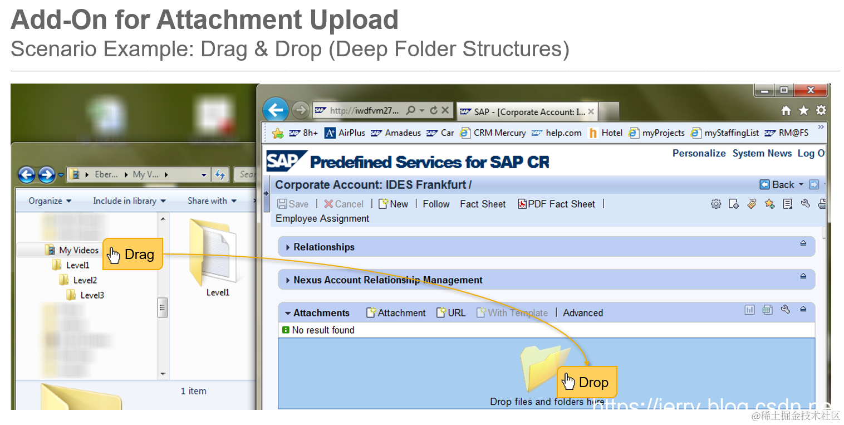Open the Organize menu in Explorer
Viewport: 844px width, 425px height.
coord(50,201)
